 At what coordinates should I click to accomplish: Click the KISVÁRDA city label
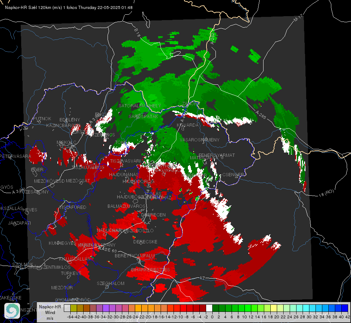tap(188, 125)
